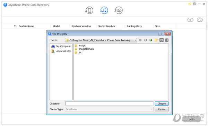Open the register menu icon in title bar
Screen dimensions: 208x126
point(194,4)
